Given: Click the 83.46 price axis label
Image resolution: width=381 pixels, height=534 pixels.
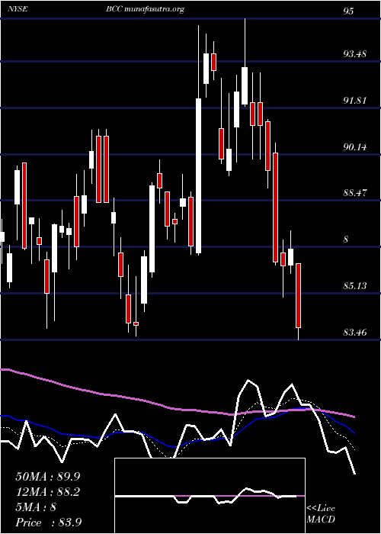Looking at the screenshot, I should pyautogui.click(x=354, y=332).
